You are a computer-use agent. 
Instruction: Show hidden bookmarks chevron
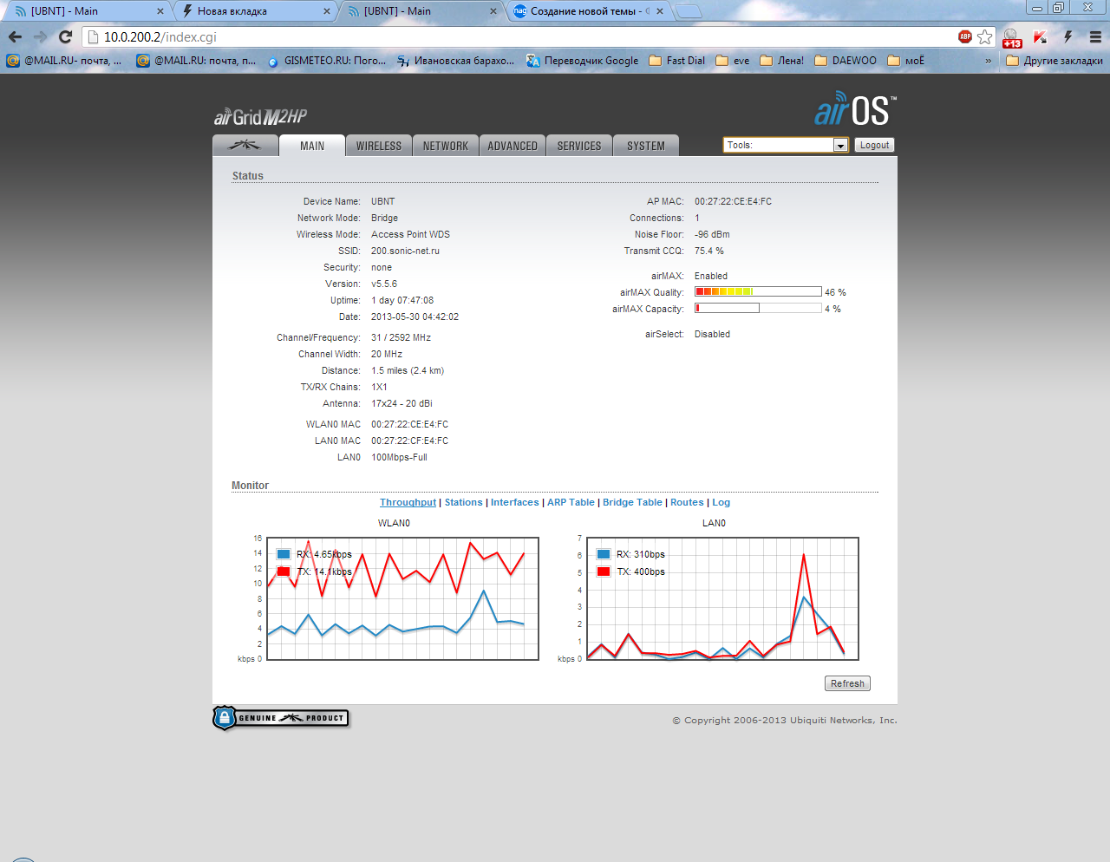988,61
